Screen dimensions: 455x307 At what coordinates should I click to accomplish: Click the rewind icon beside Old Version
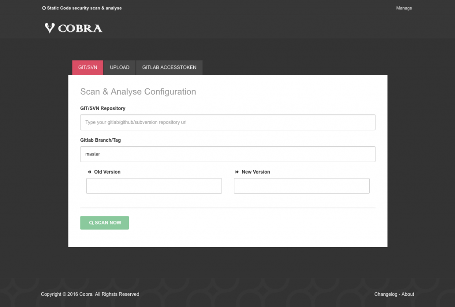point(89,172)
